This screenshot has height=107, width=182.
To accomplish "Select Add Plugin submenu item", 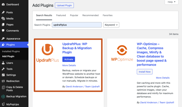I will [8, 56].
